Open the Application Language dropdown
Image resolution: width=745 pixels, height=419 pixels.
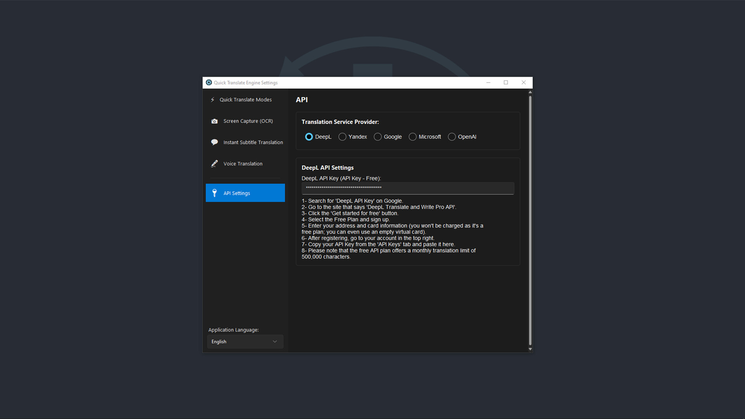point(245,341)
